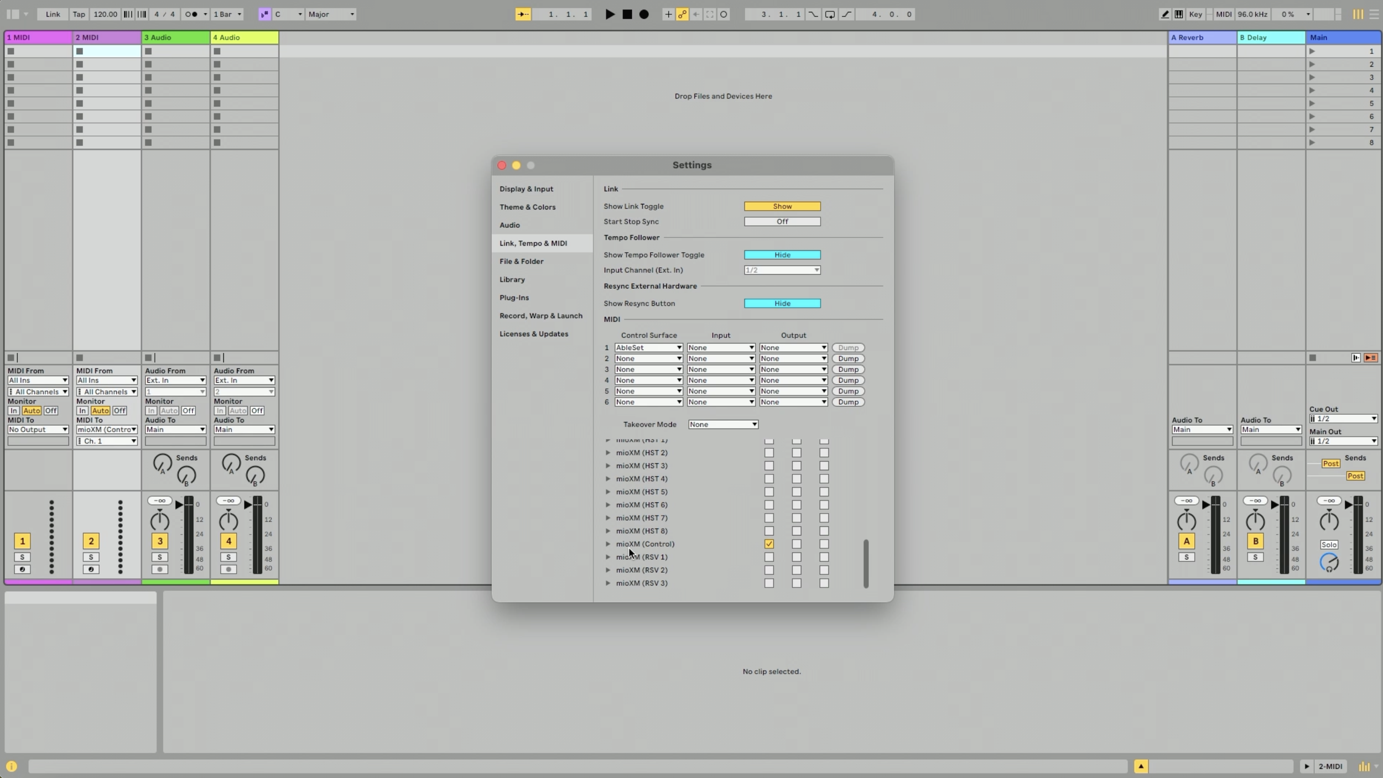Toggle the Draw Mode pencil icon
1383x778 pixels.
click(1164, 14)
